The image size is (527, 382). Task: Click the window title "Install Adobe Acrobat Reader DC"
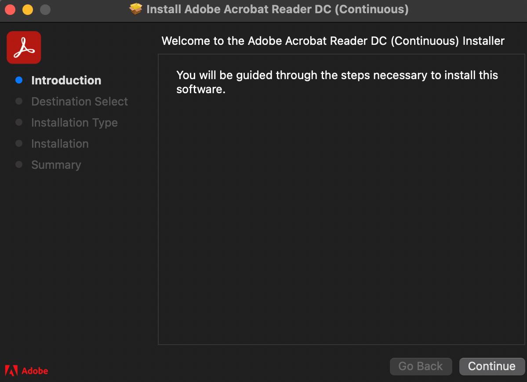point(277,9)
